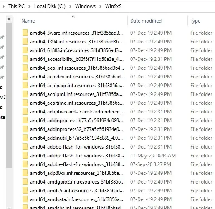Select folder amd64_amdsata.inf.resources_31bf3856a...
Image resolution: width=215 pixels, height=209 pixels.
76,199
